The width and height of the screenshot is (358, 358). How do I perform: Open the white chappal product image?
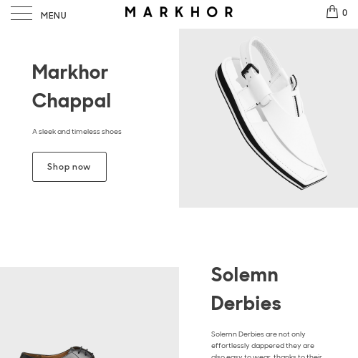pos(268,118)
